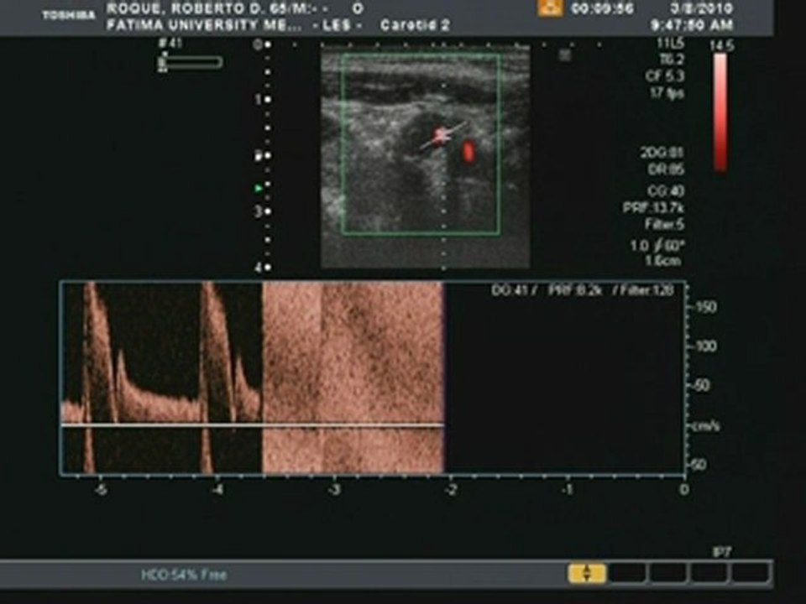806x604 pixels.
Task: Click the cm/s unit label
Action: point(708,426)
